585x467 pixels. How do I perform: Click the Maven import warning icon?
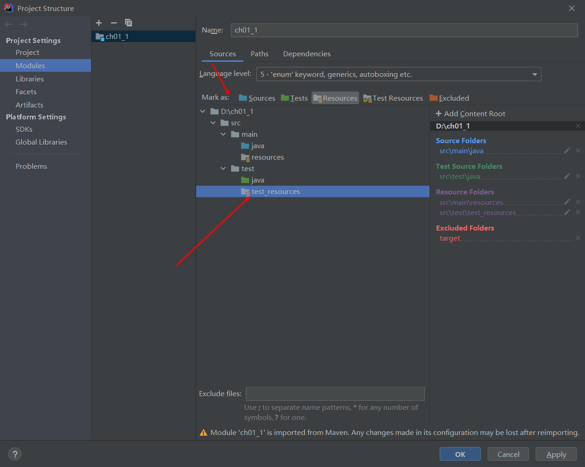point(204,433)
